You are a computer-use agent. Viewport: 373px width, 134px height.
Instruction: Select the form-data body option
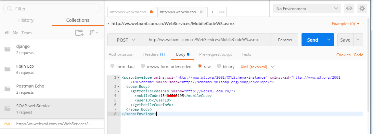(112, 66)
